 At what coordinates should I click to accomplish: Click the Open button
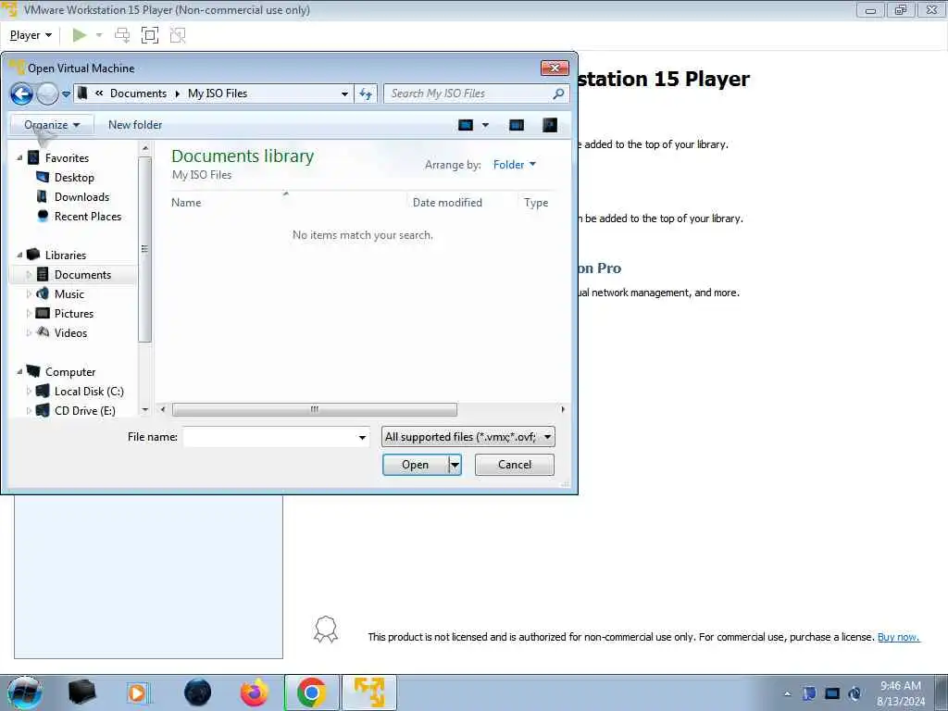tap(416, 465)
